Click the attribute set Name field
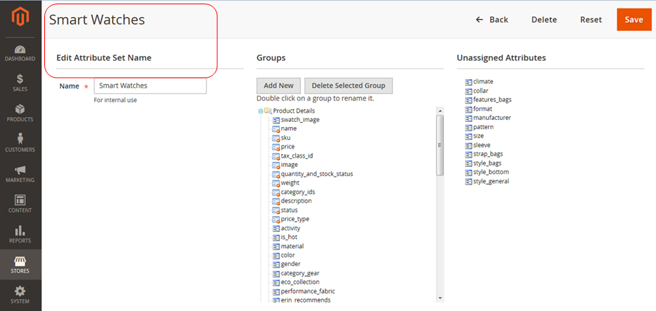 click(x=150, y=86)
